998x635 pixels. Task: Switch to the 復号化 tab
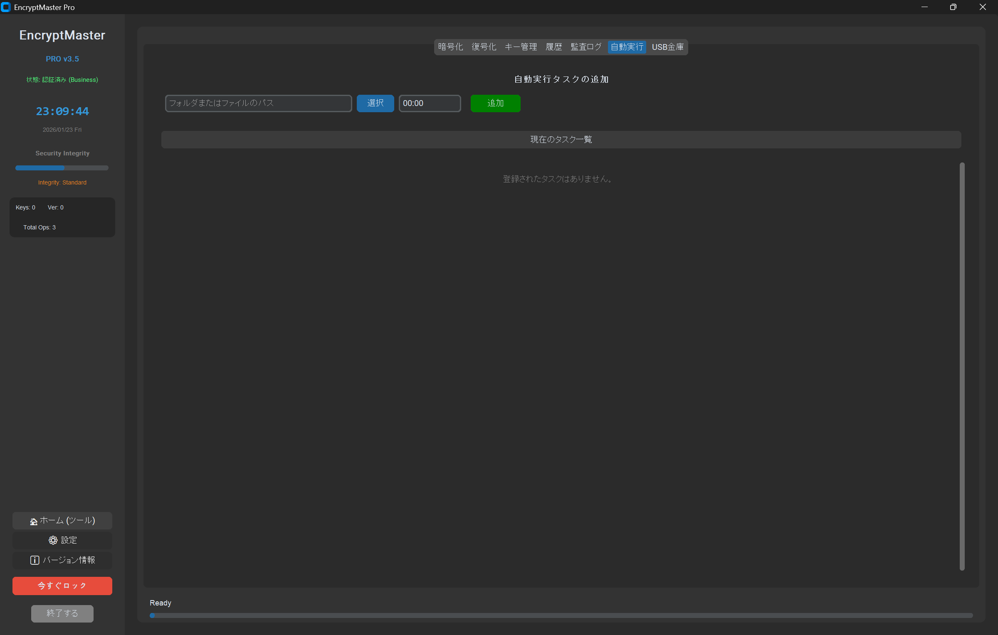(x=484, y=47)
